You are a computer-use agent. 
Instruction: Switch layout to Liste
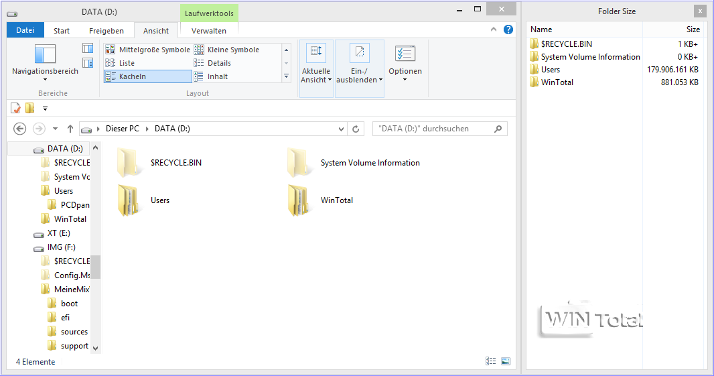point(120,63)
